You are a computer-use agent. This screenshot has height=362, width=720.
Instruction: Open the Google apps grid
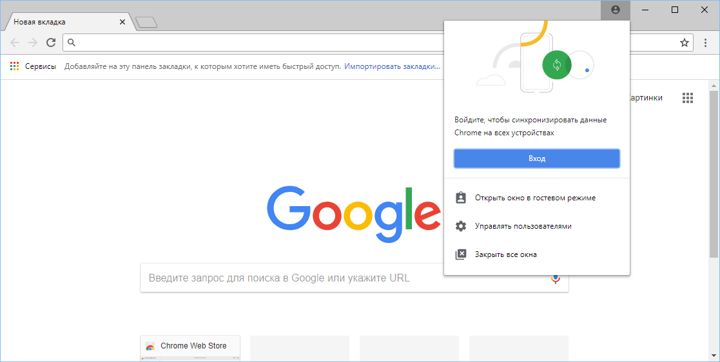click(x=687, y=98)
